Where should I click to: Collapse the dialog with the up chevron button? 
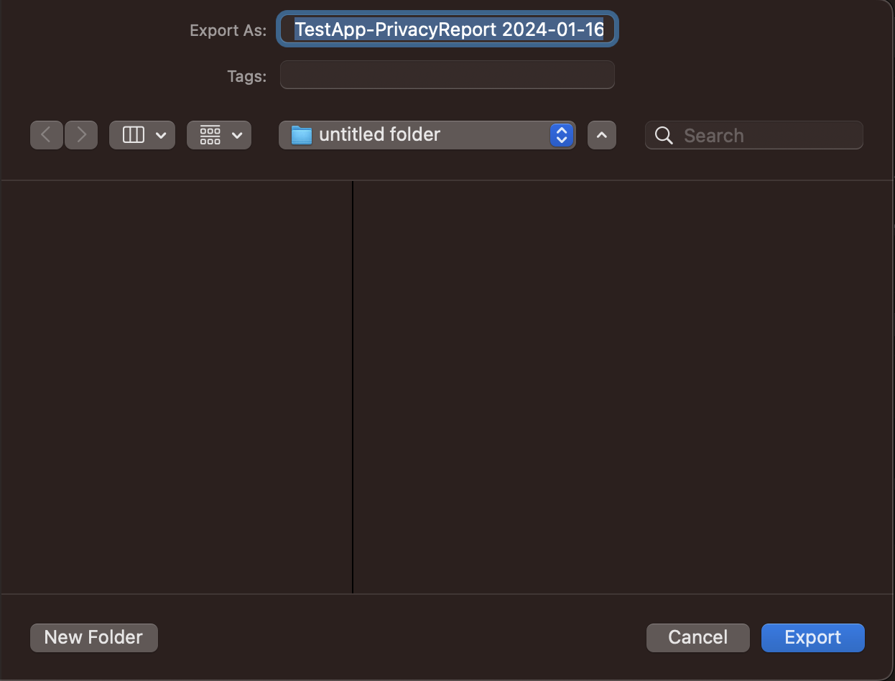click(x=602, y=135)
